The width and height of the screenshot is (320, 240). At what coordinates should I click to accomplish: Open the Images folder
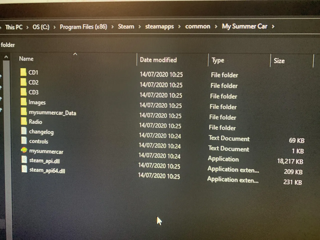37,102
